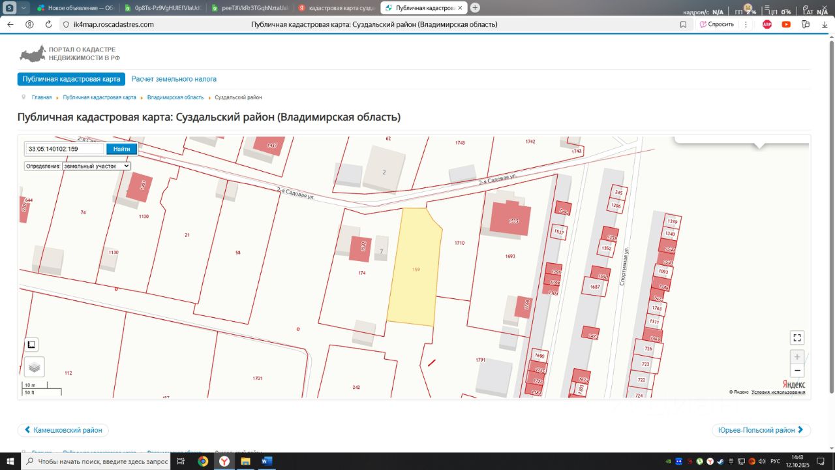
Task: Focus the cadastral number search field
Action: coord(65,149)
